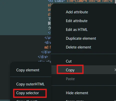Choose Copy outerHTML option
This screenshot has width=116, height=101.
(x=31, y=84)
